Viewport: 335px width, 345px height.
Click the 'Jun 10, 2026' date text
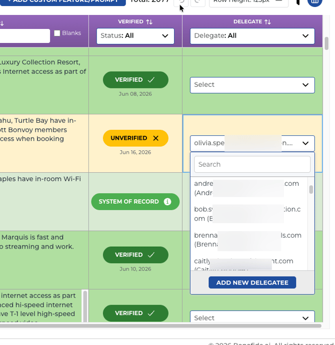pyautogui.click(x=135, y=269)
